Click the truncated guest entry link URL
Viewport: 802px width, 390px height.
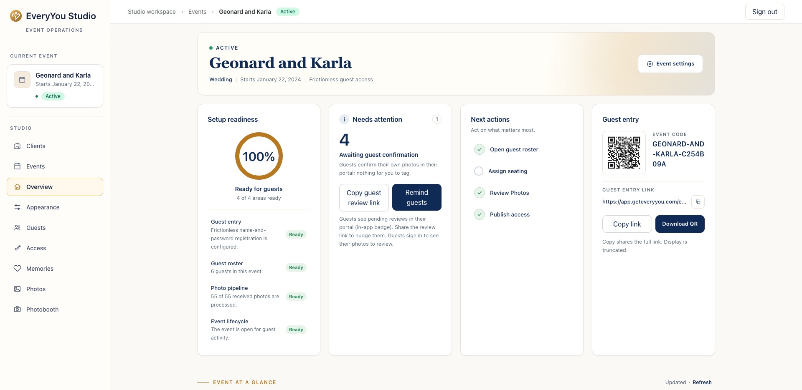click(x=644, y=202)
